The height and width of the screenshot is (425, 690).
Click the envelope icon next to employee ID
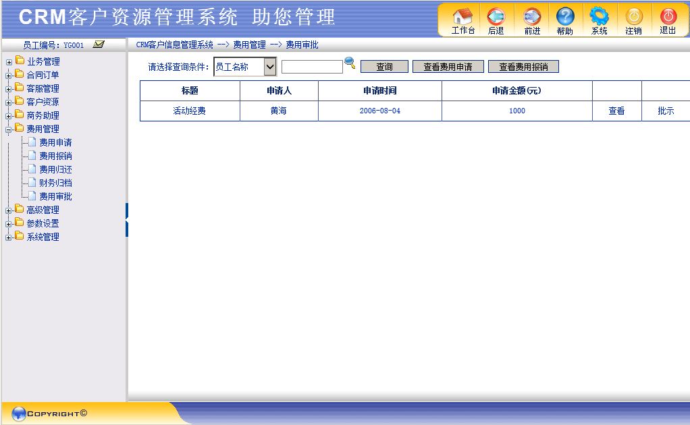point(99,45)
